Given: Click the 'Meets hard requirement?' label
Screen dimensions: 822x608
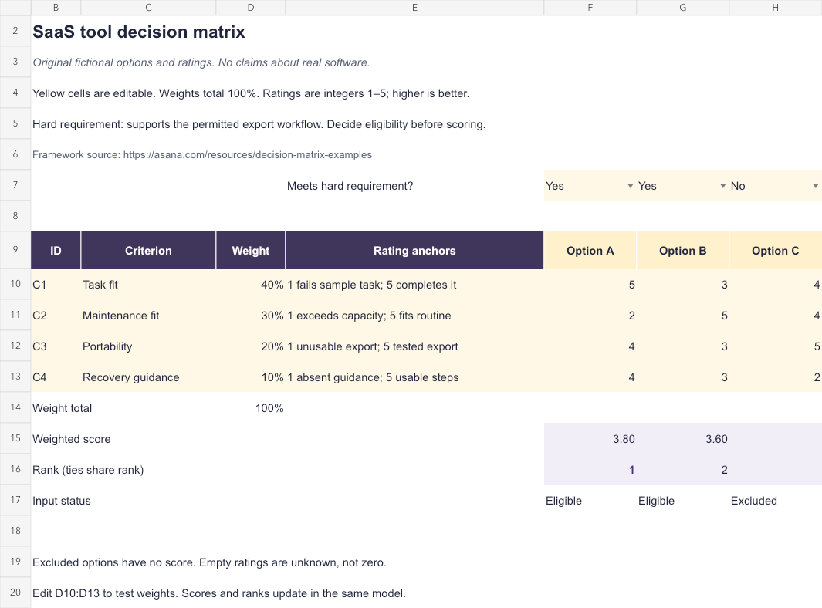Looking at the screenshot, I should (350, 186).
